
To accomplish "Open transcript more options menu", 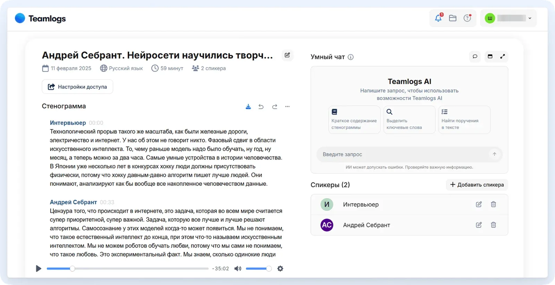I will [x=287, y=106].
